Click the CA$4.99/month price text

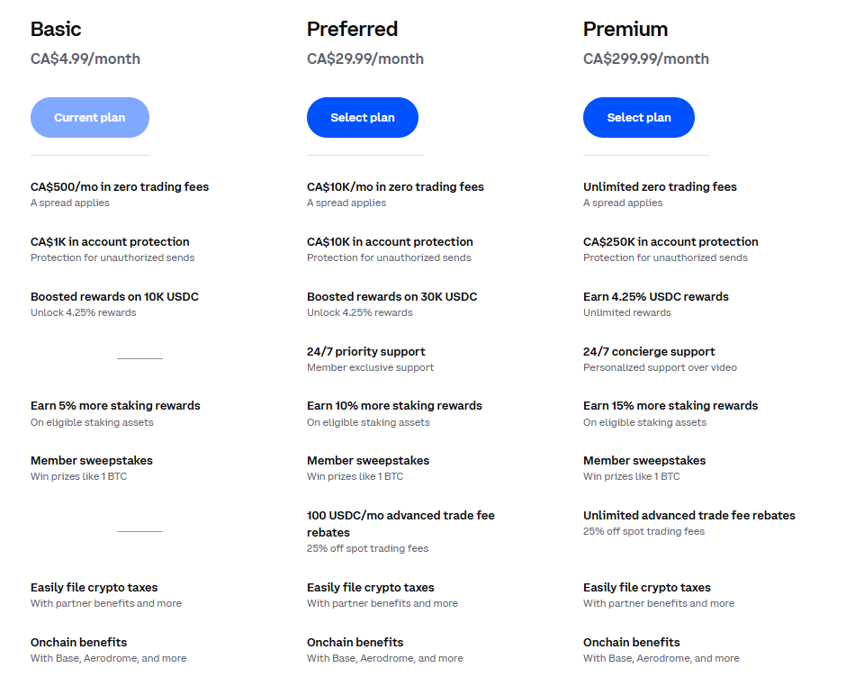(x=85, y=59)
